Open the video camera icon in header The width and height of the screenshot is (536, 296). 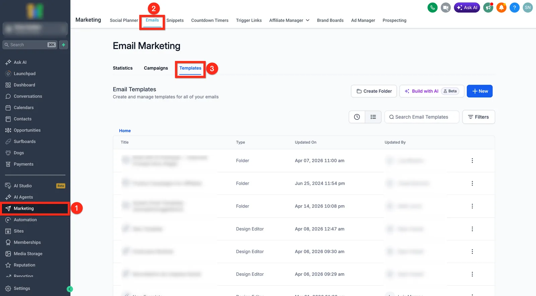[446, 7]
